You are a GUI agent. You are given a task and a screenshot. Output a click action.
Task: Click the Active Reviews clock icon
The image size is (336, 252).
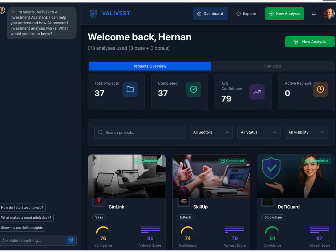pyautogui.click(x=320, y=89)
